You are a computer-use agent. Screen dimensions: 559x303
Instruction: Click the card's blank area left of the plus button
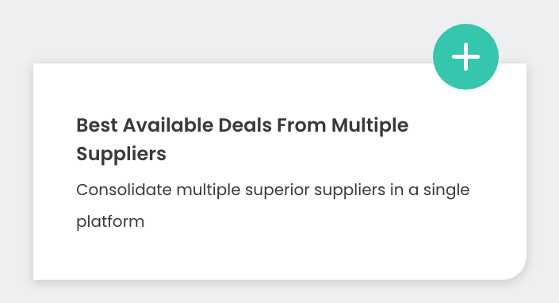coord(250,86)
